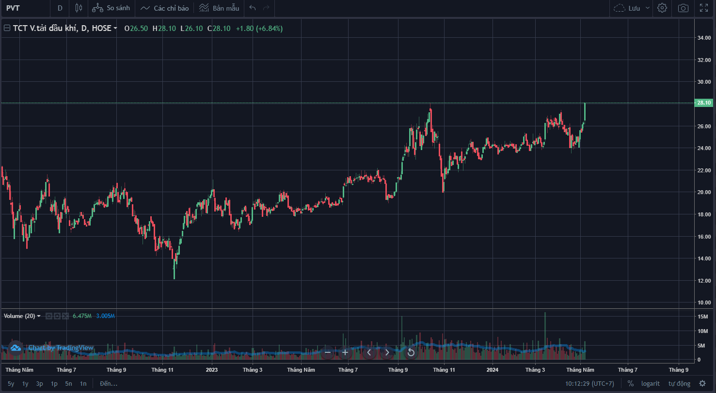Toggle tự động auto scale
Image resolution: width=716 pixels, height=393 pixels.
[x=680, y=384]
